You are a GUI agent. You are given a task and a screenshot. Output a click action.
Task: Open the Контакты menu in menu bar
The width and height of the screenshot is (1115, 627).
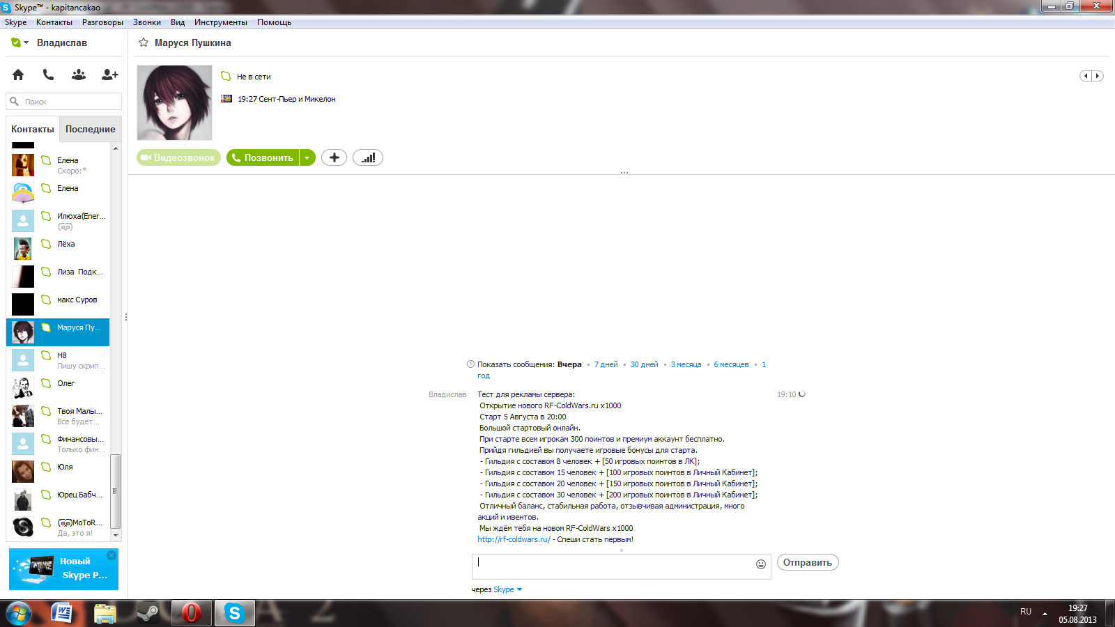54,22
